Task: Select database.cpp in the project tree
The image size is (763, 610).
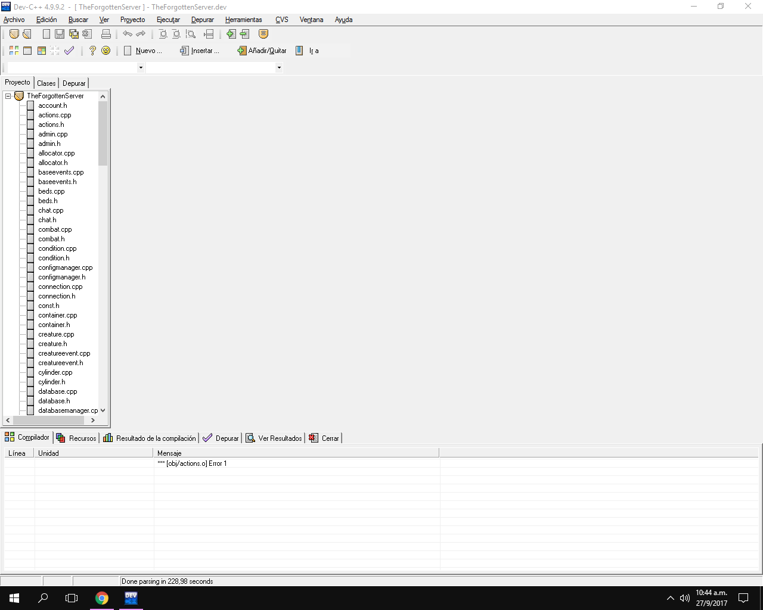Action: pyautogui.click(x=58, y=391)
